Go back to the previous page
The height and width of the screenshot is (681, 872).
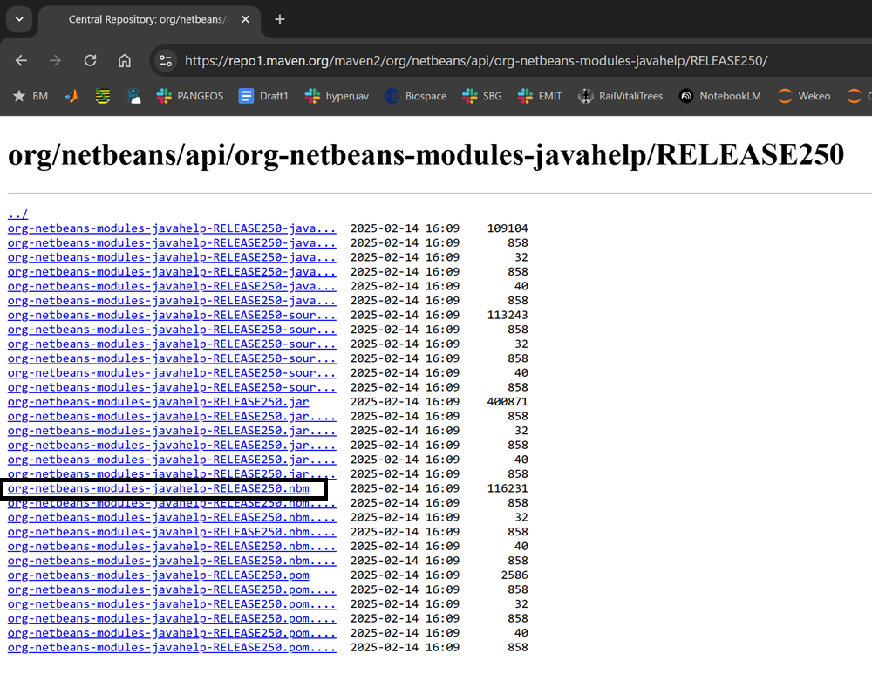[x=21, y=60]
